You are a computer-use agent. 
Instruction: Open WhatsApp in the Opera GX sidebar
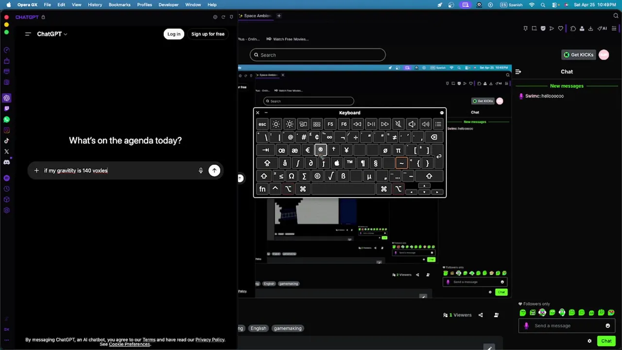[7, 120]
